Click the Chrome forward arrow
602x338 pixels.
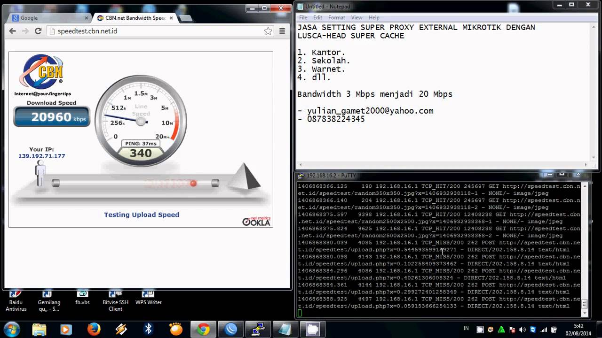click(x=25, y=31)
